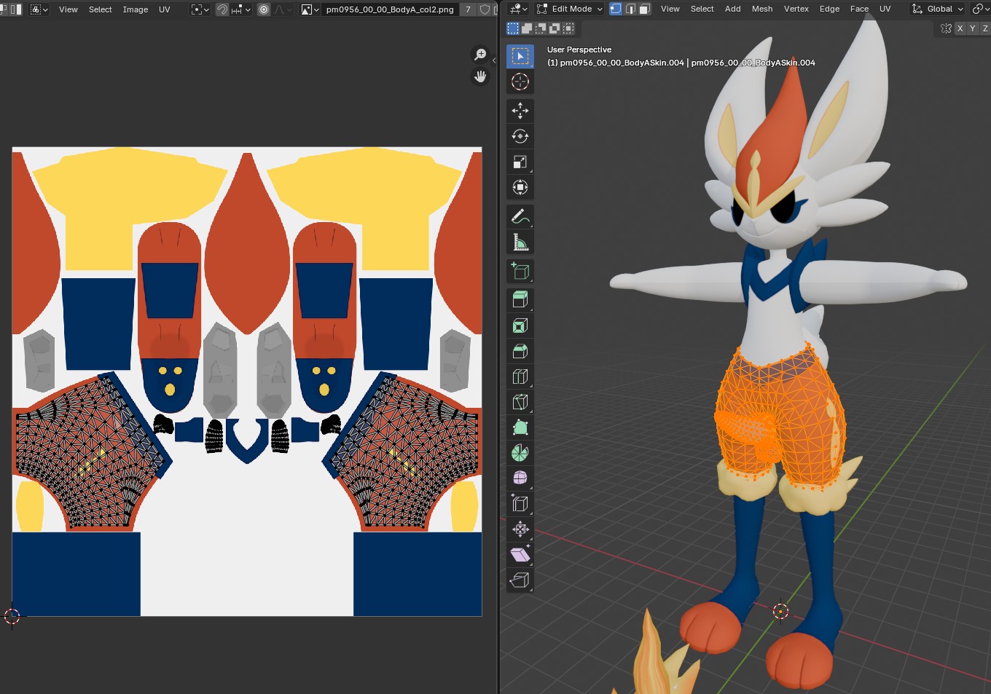Open the Face menu
Screen dimensions: 991x694
click(x=859, y=9)
